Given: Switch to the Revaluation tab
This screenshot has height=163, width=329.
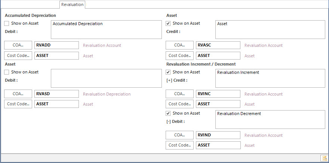Looking at the screenshot, I should pos(73,4).
